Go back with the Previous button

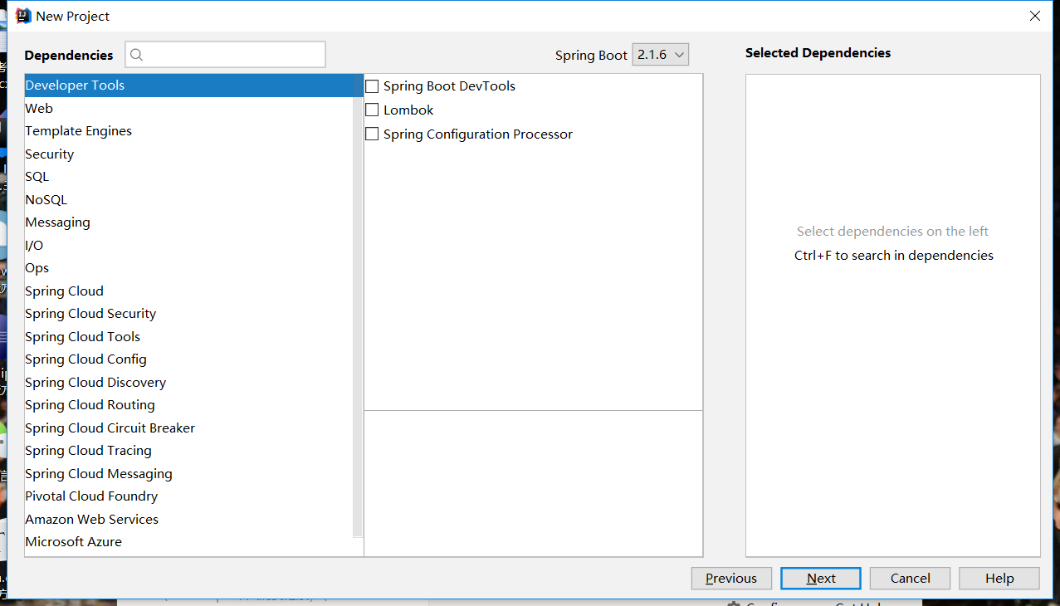pyautogui.click(x=731, y=579)
